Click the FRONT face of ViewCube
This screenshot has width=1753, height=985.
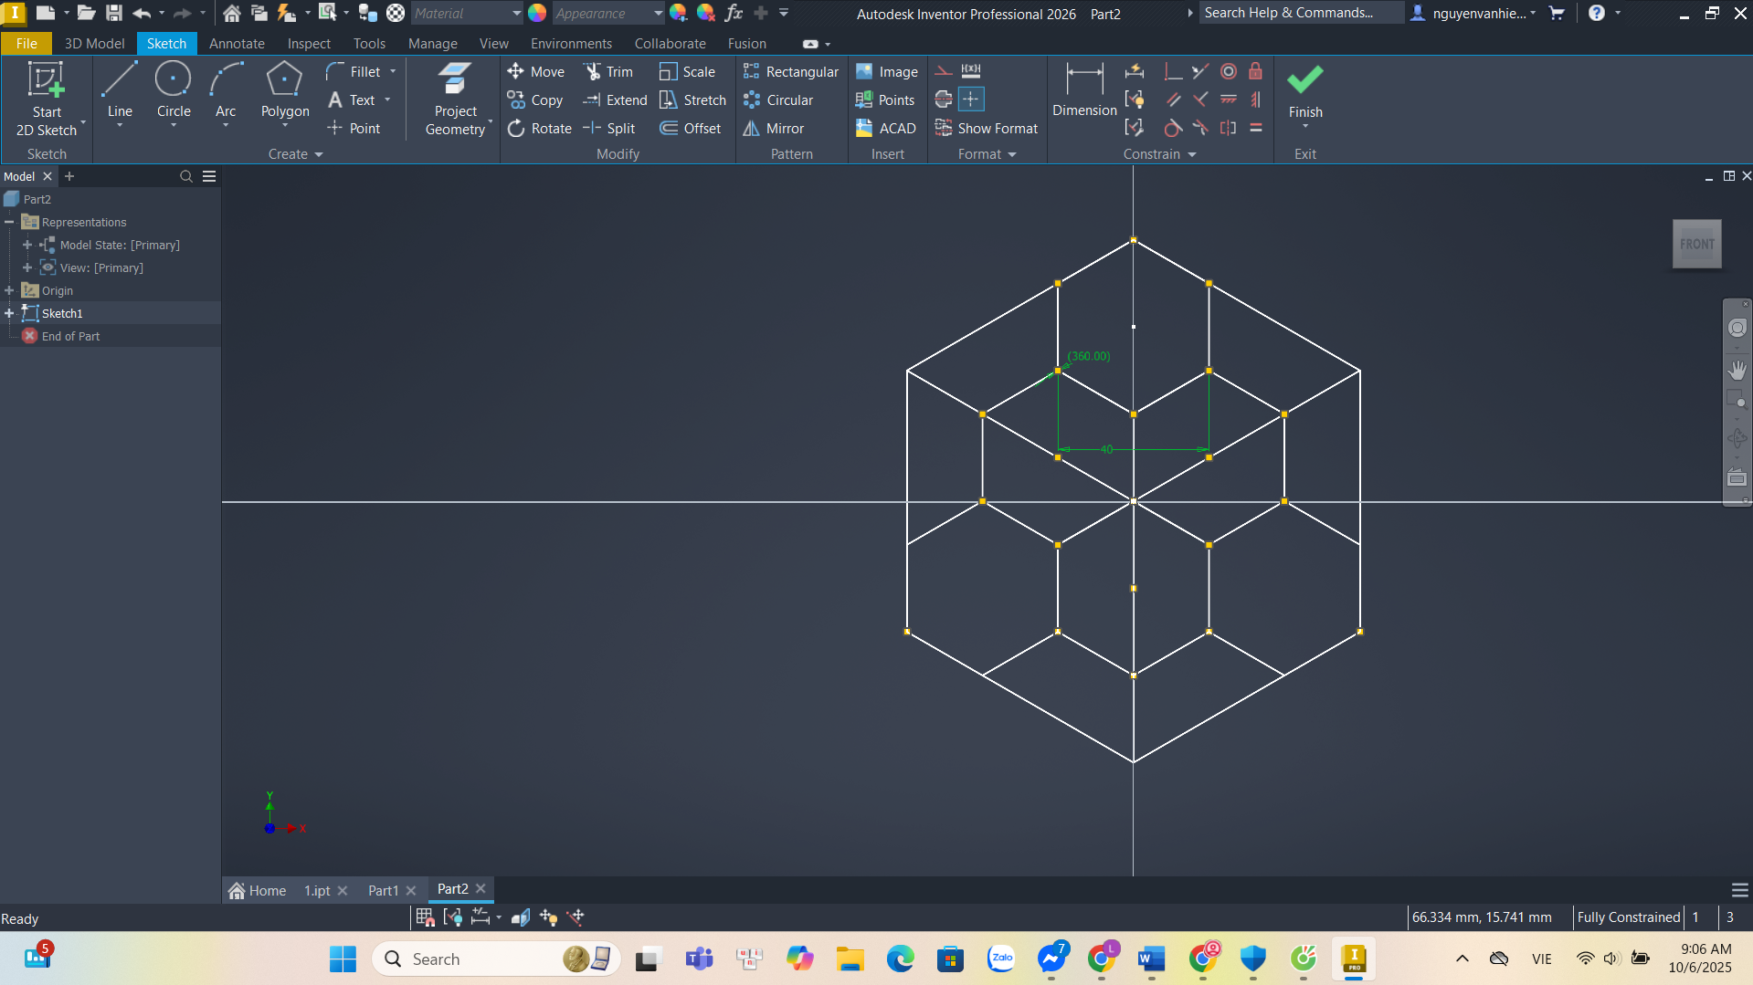pos(1696,244)
